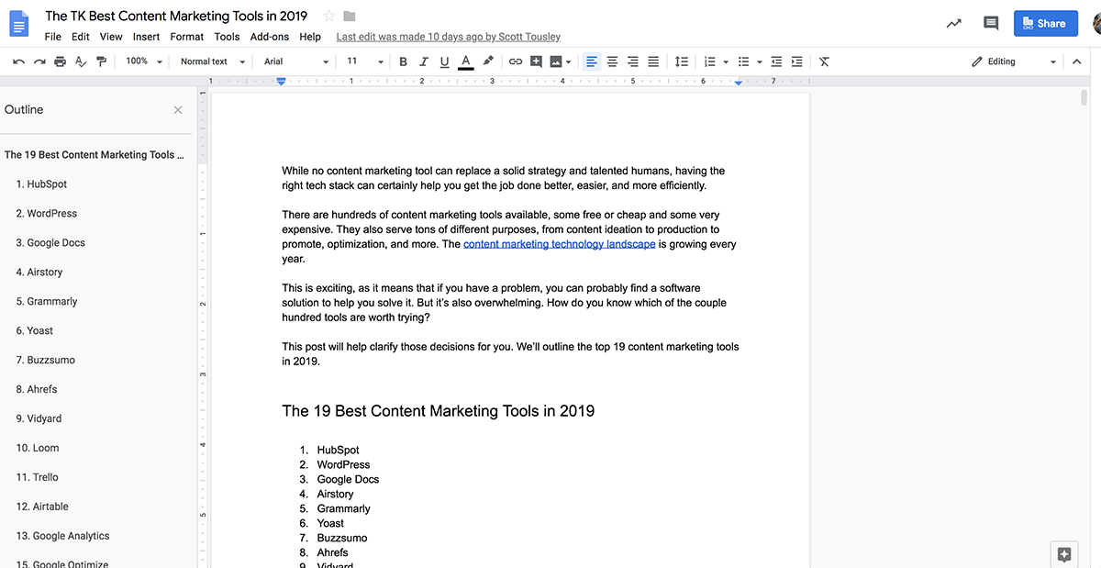1101x568 pixels.
Task: Toggle italic formatting
Action: 424,61
